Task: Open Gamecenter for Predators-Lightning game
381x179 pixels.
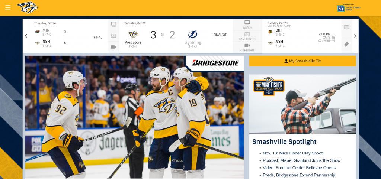Action: point(247,36)
